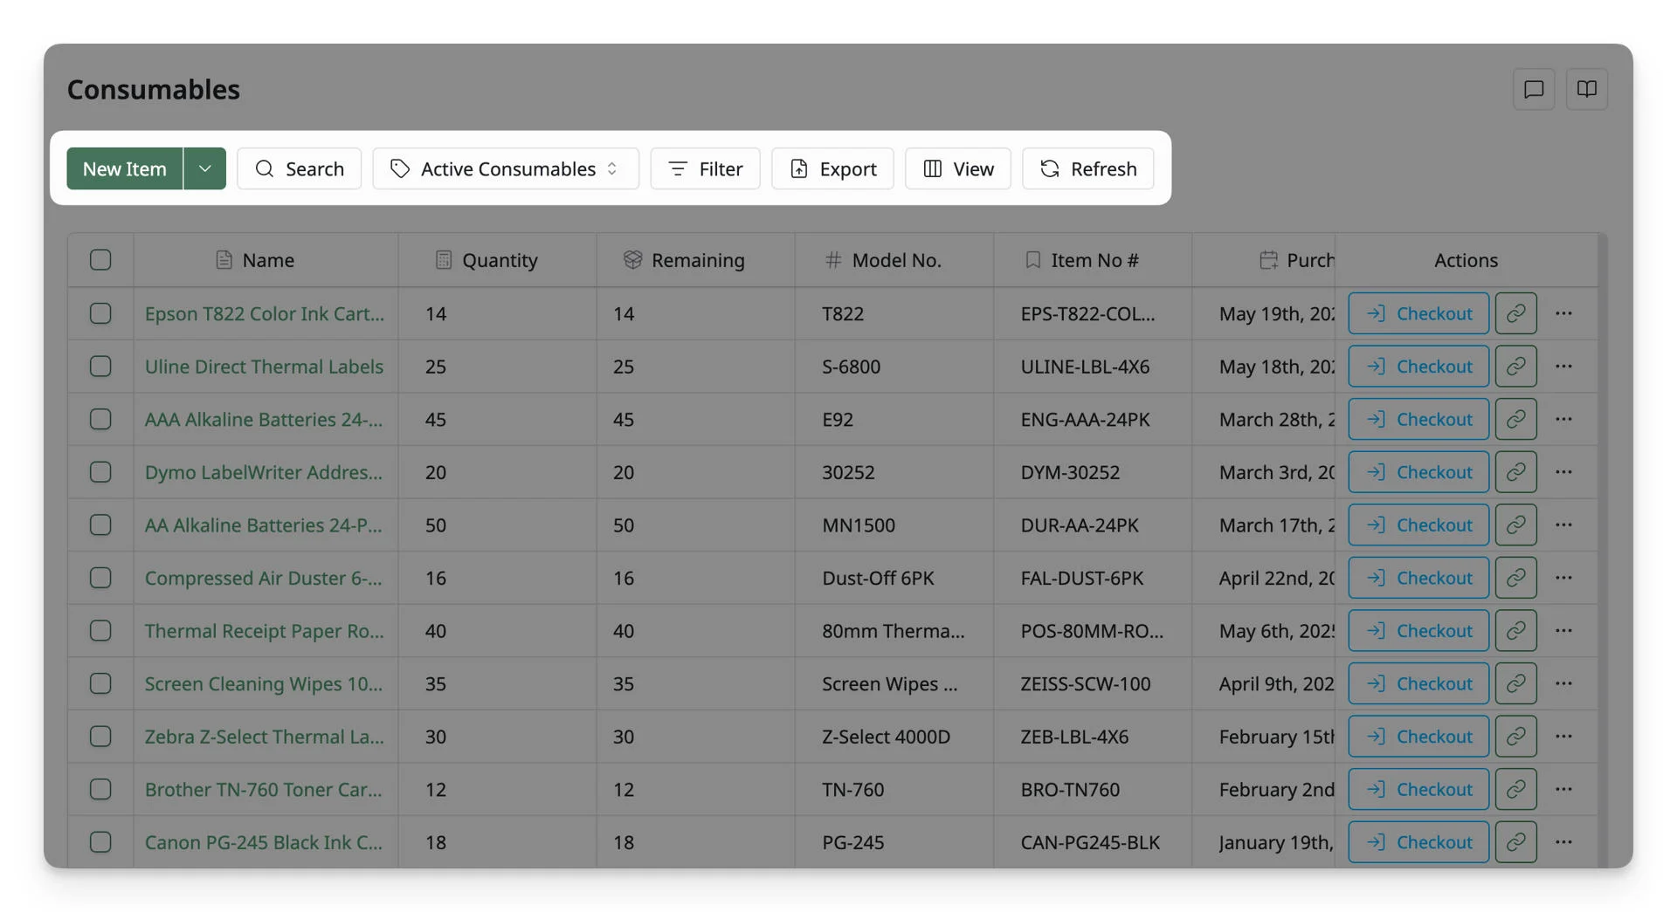Click link icon for Screen Cleaning Wipes row
The width and height of the screenshot is (1677, 912).
click(x=1516, y=683)
